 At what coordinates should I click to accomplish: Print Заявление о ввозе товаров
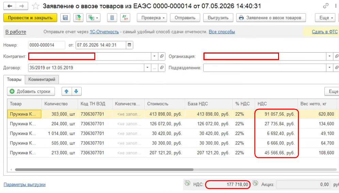pyautogui.click(x=271, y=18)
